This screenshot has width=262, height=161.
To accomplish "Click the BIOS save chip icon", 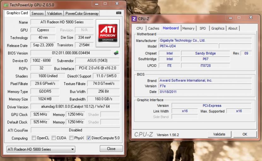I will pyautogui.click(x=116, y=53).
